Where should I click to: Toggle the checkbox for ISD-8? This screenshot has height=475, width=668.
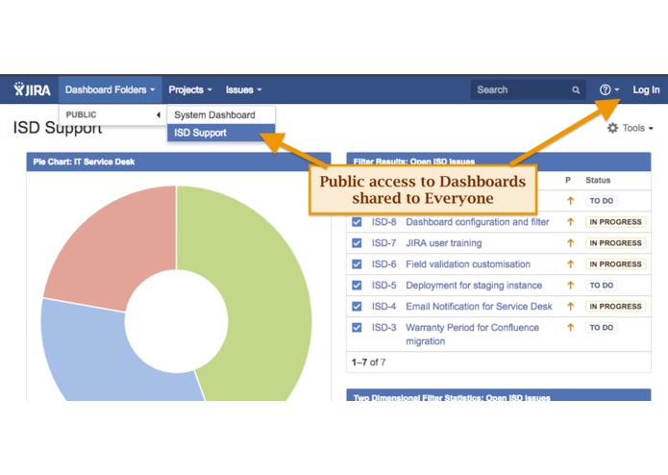click(357, 222)
